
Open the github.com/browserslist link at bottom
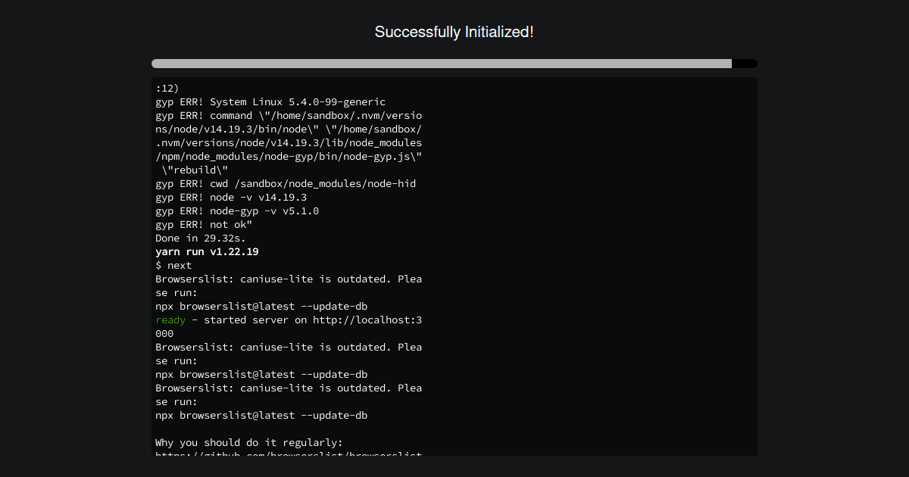pos(289,453)
